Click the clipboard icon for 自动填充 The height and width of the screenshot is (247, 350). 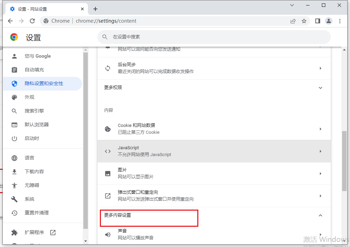[x=14, y=70]
